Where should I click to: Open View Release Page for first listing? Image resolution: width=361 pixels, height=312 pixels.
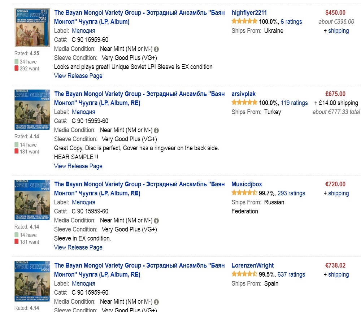point(78,76)
